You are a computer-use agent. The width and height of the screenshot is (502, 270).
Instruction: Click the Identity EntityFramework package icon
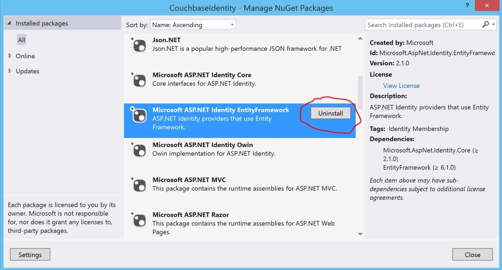(139, 115)
